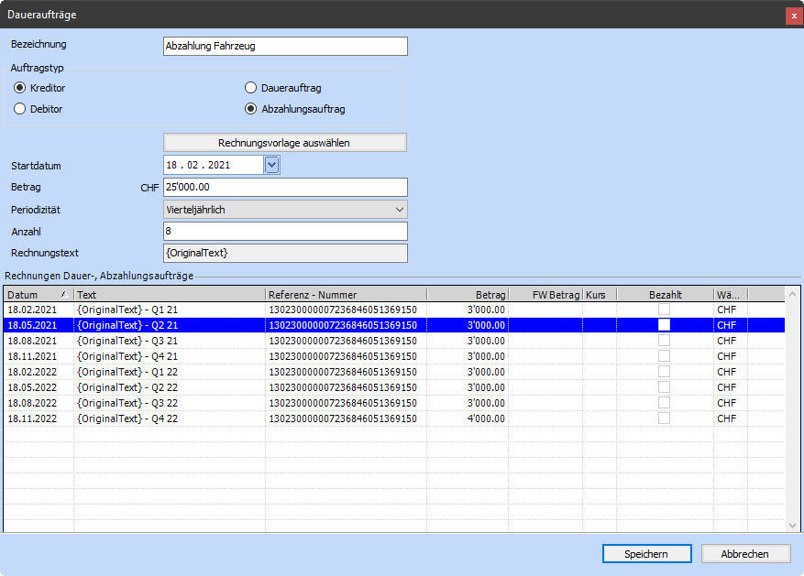Expand the Periodizität dropdown
Image resolution: width=804 pixels, height=576 pixels.
399,209
